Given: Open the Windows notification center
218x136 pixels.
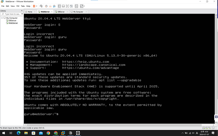Looking at the screenshot, I should click(213, 133).
